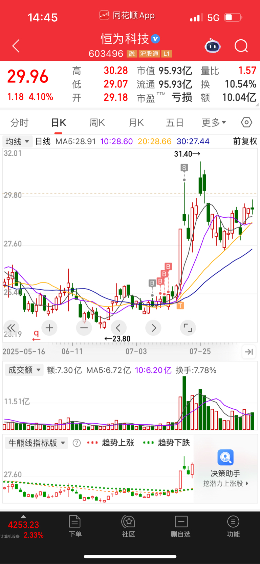Switch to 周K tab
This screenshot has width=260, height=564.
97,122
